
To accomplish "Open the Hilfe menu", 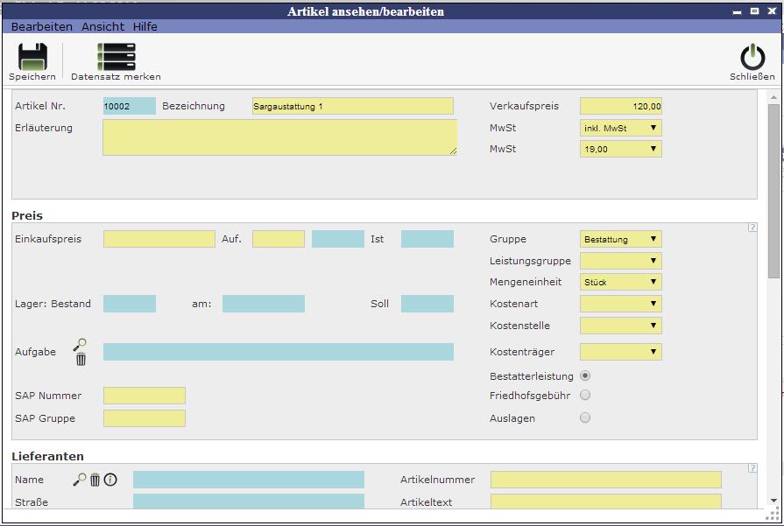I will point(145,26).
